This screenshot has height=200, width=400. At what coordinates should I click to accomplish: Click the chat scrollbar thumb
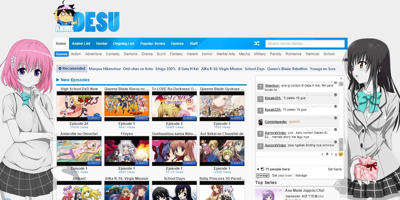pos(341,142)
